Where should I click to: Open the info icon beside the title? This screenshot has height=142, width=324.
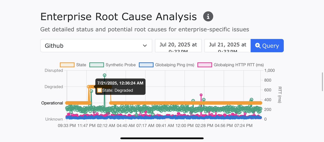pos(208,16)
